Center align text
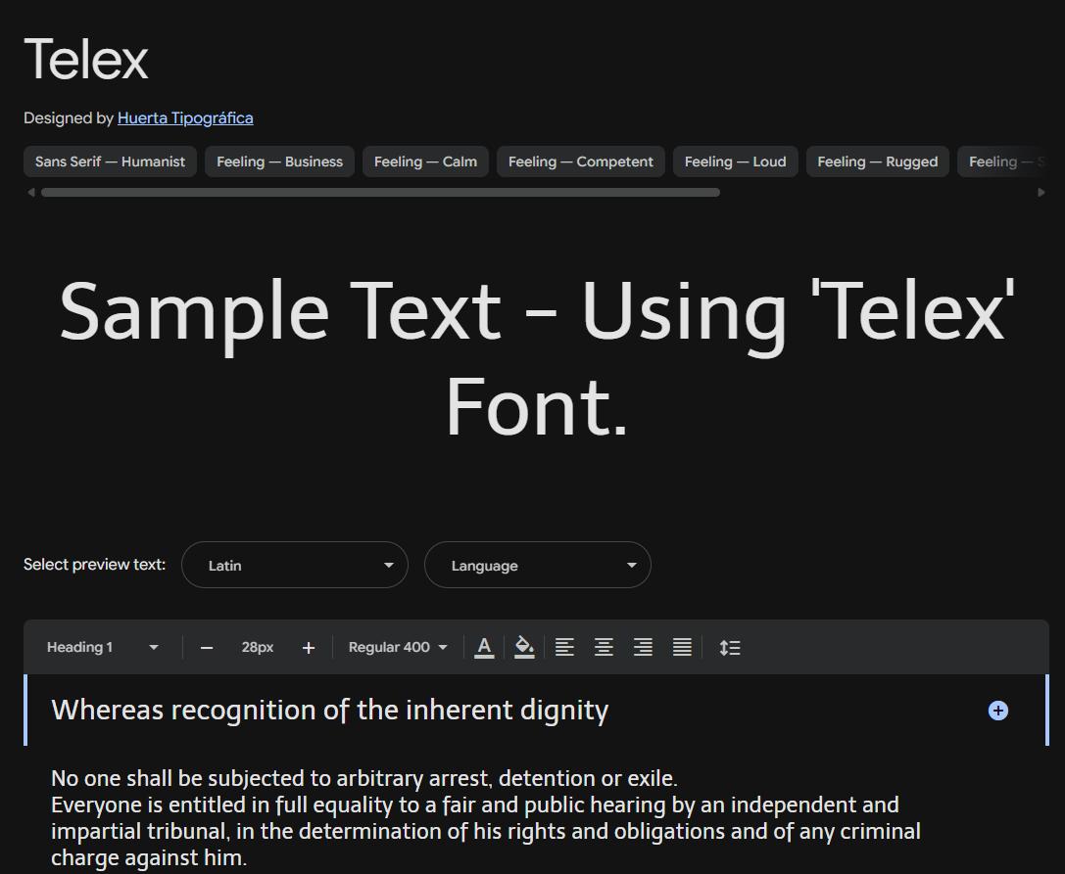 pos(604,647)
